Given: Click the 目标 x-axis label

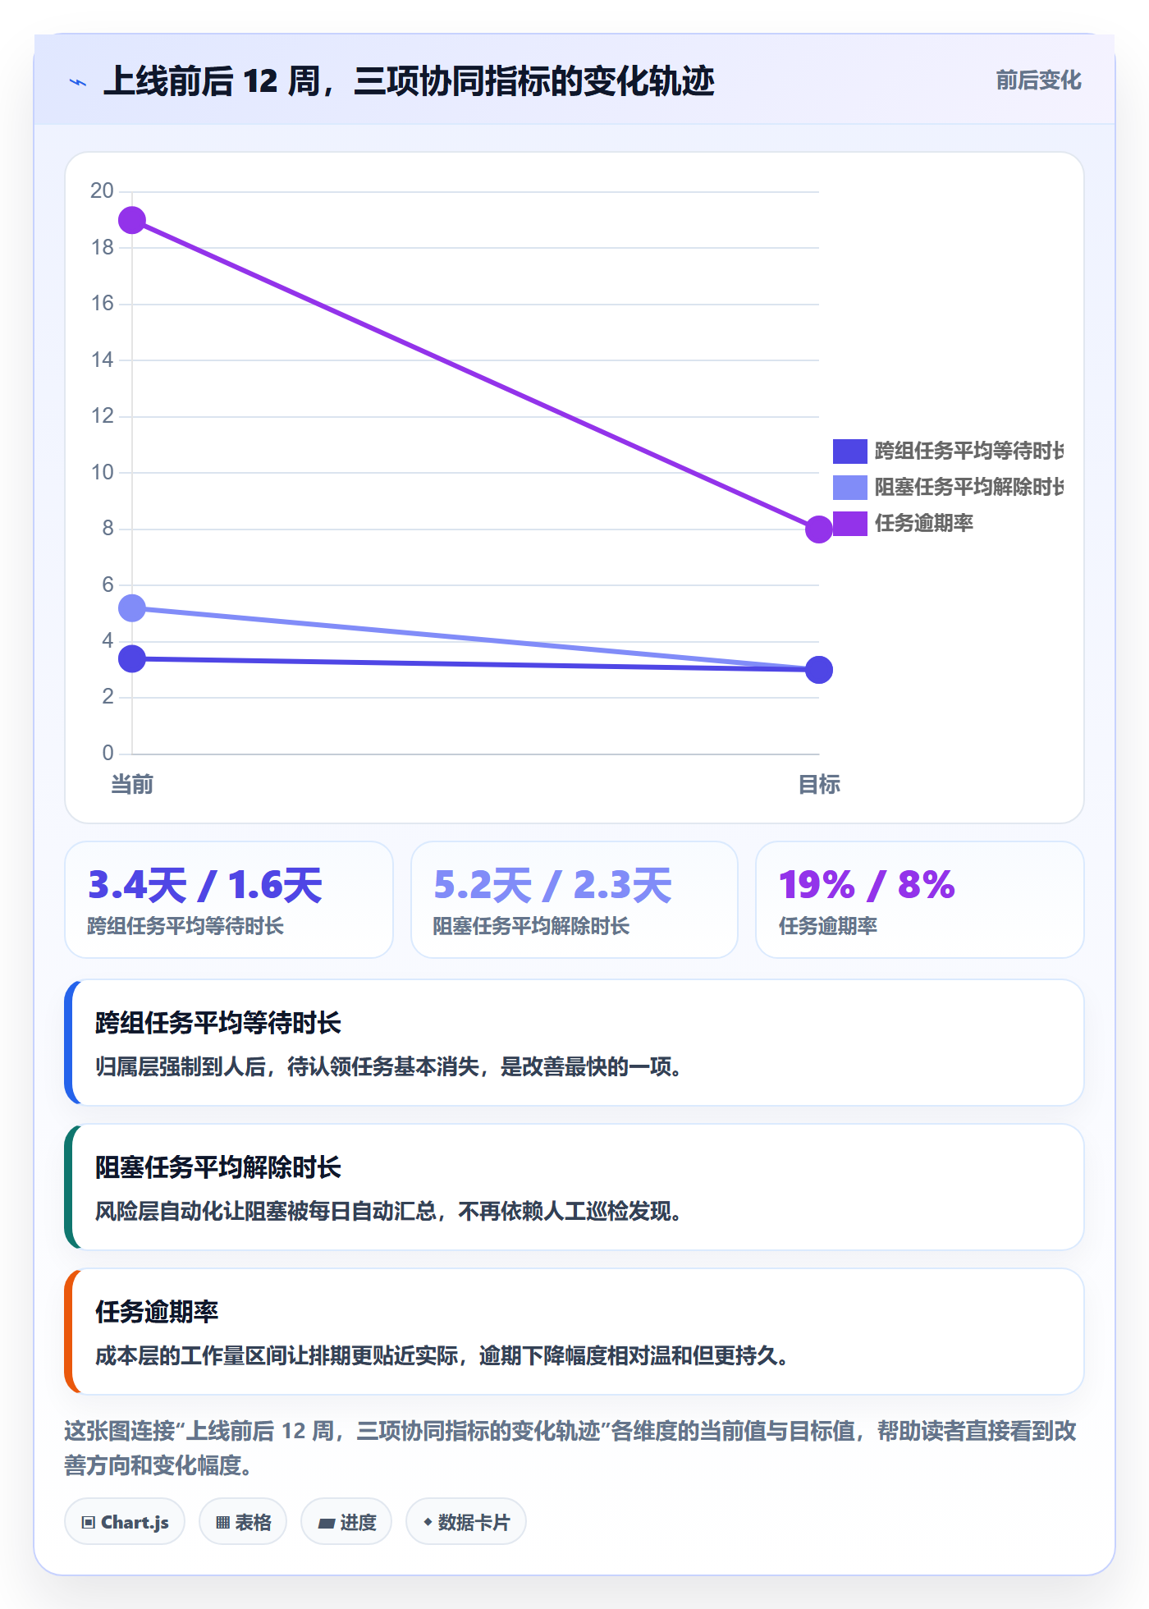Looking at the screenshot, I should [x=819, y=785].
